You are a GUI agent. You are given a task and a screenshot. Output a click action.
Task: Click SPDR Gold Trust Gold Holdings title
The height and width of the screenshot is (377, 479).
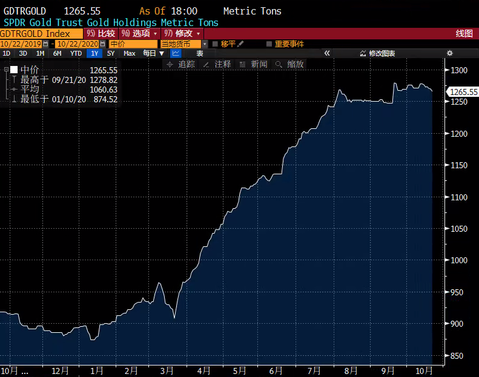click(111, 22)
